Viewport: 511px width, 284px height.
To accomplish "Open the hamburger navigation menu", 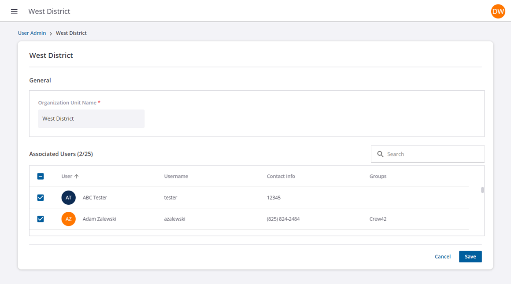I will click(x=14, y=11).
